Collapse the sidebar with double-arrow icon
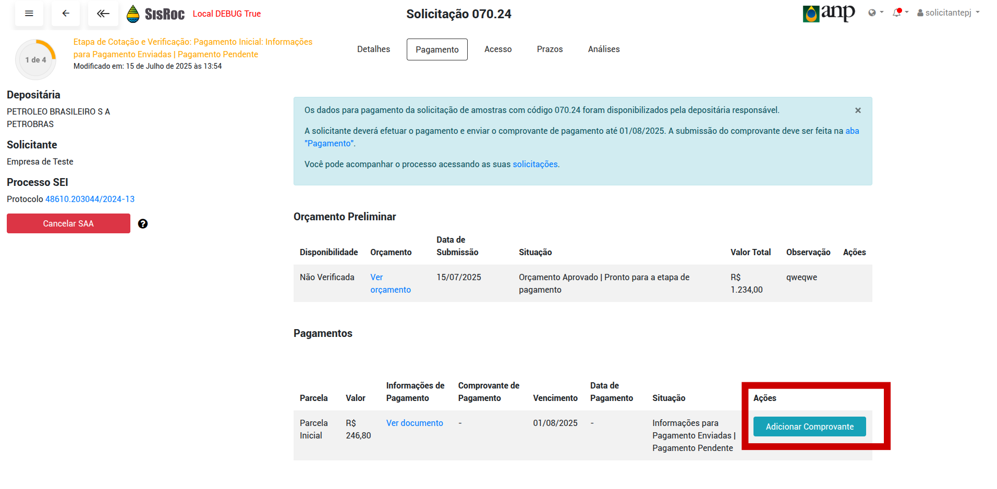The height and width of the screenshot is (489, 997). click(x=103, y=14)
